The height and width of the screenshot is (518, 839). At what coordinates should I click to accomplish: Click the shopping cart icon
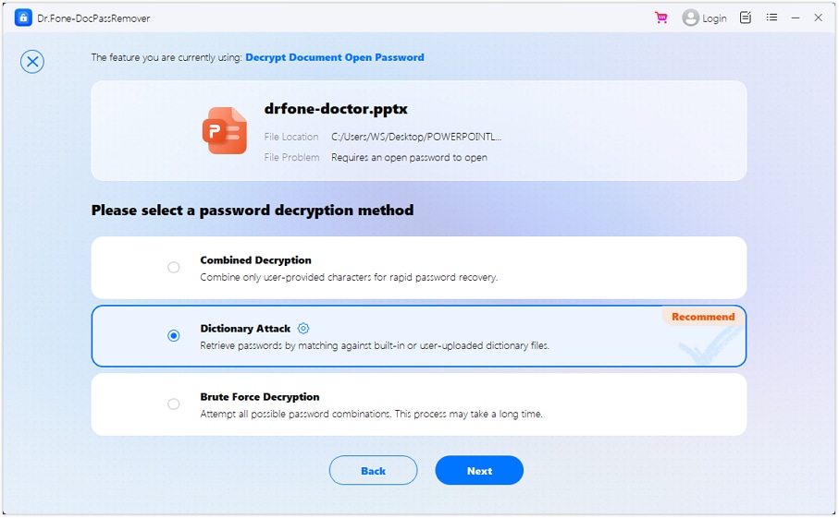(x=661, y=18)
